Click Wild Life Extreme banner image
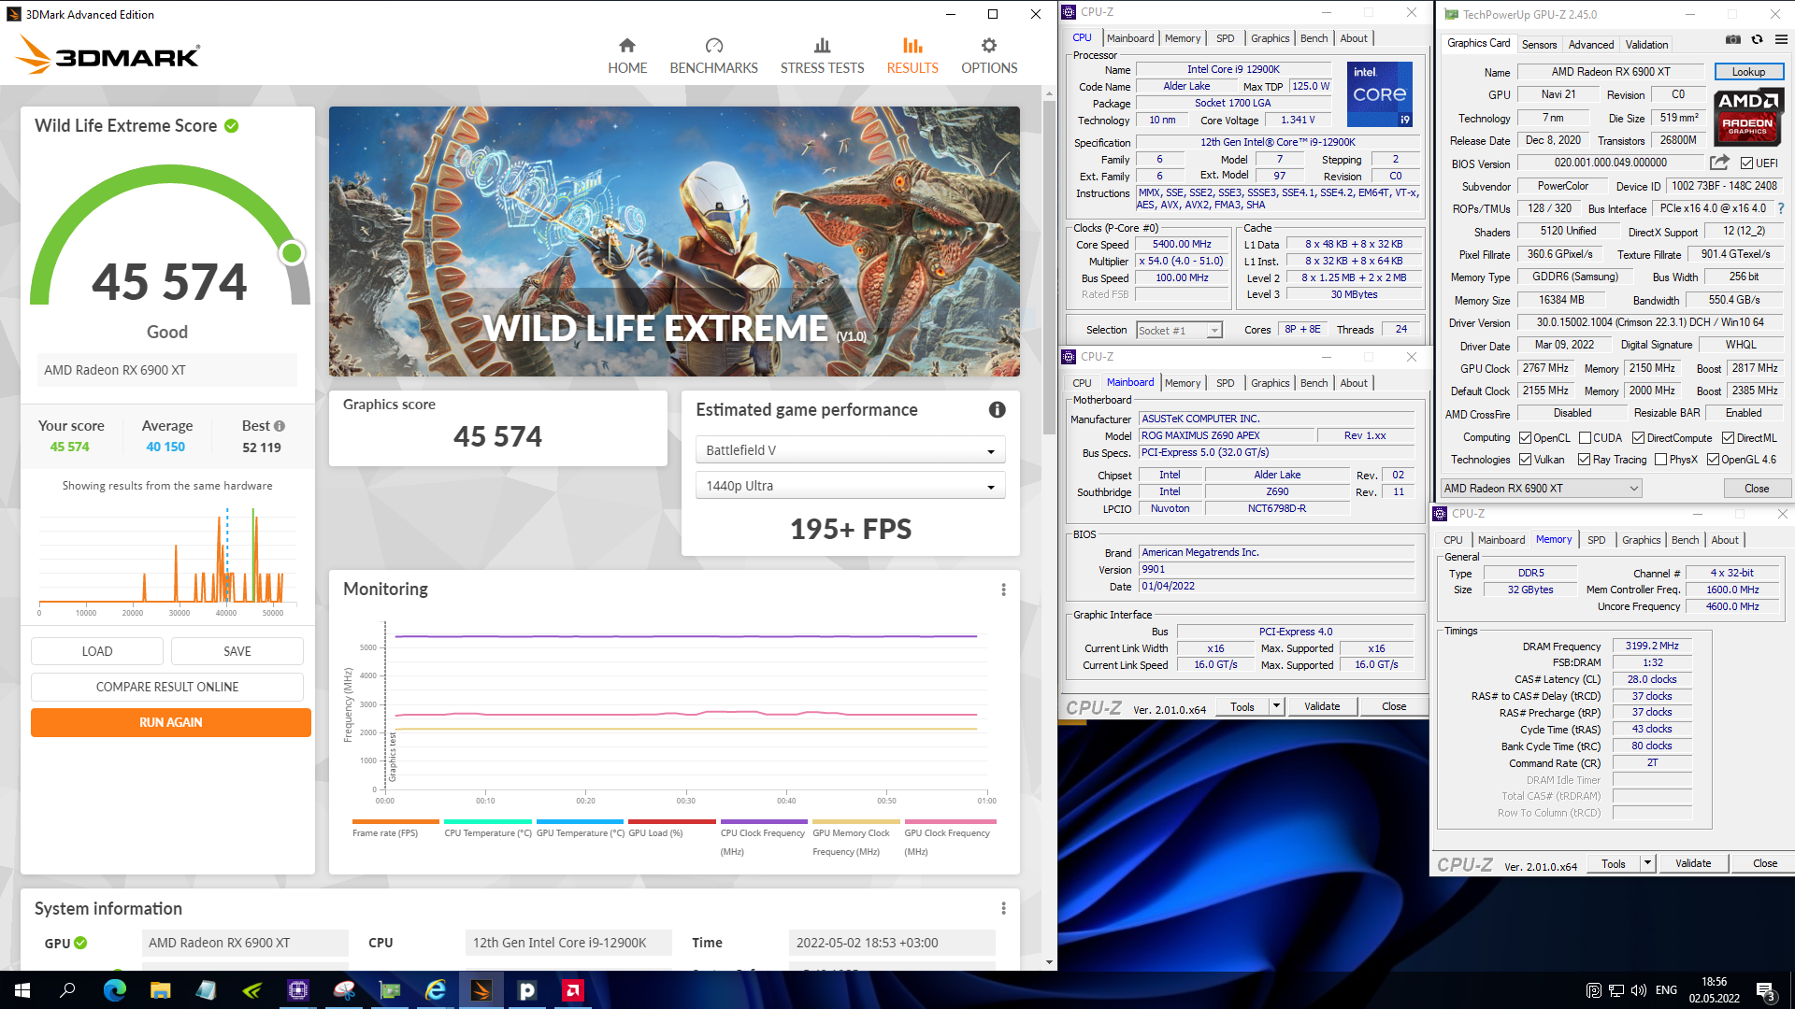The width and height of the screenshot is (1795, 1009). click(x=674, y=241)
